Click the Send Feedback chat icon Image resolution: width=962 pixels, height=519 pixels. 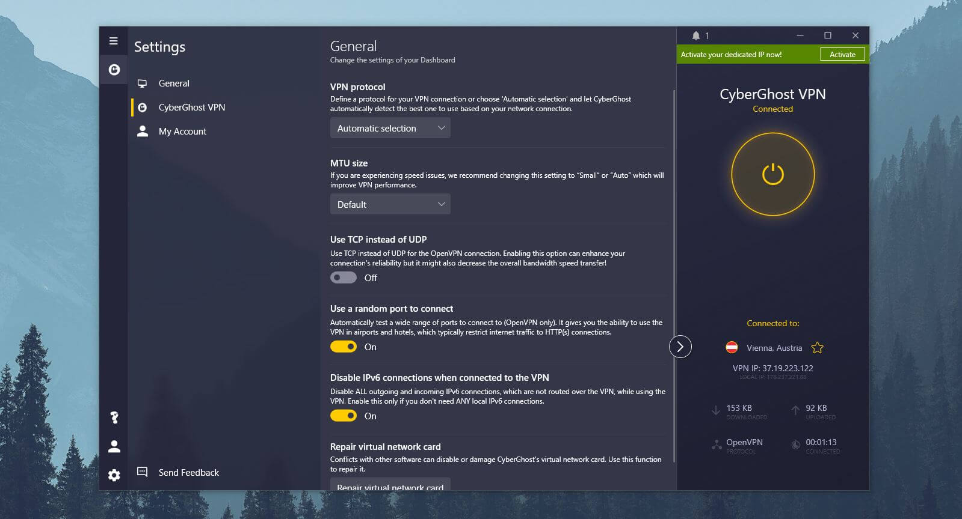pos(143,472)
